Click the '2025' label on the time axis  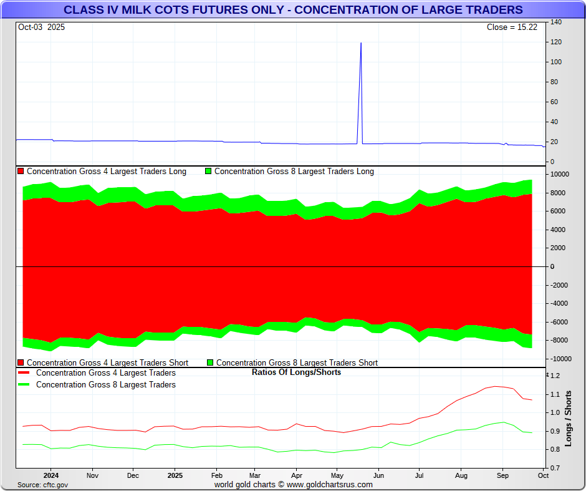(175, 475)
